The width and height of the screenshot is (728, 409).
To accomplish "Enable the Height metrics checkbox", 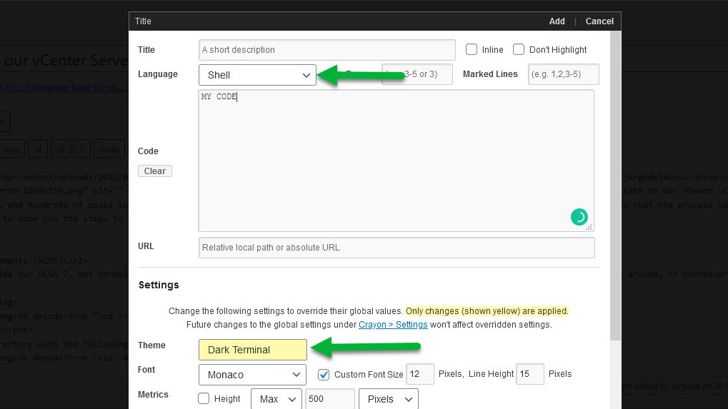I will 204,398.
